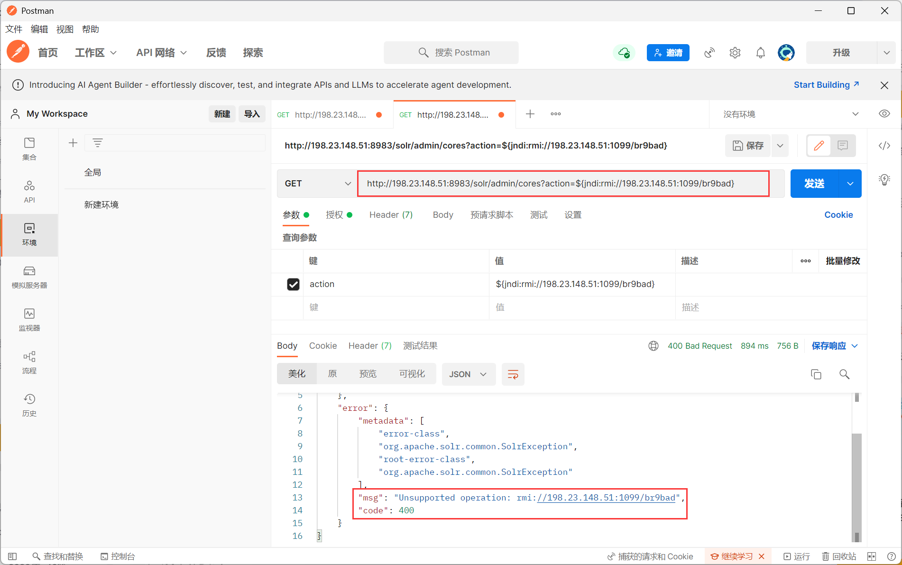Open the 帮助 menu

pyautogui.click(x=91, y=29)
